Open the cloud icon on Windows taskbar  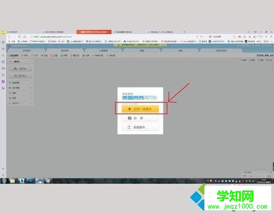(x=39, y=181)
